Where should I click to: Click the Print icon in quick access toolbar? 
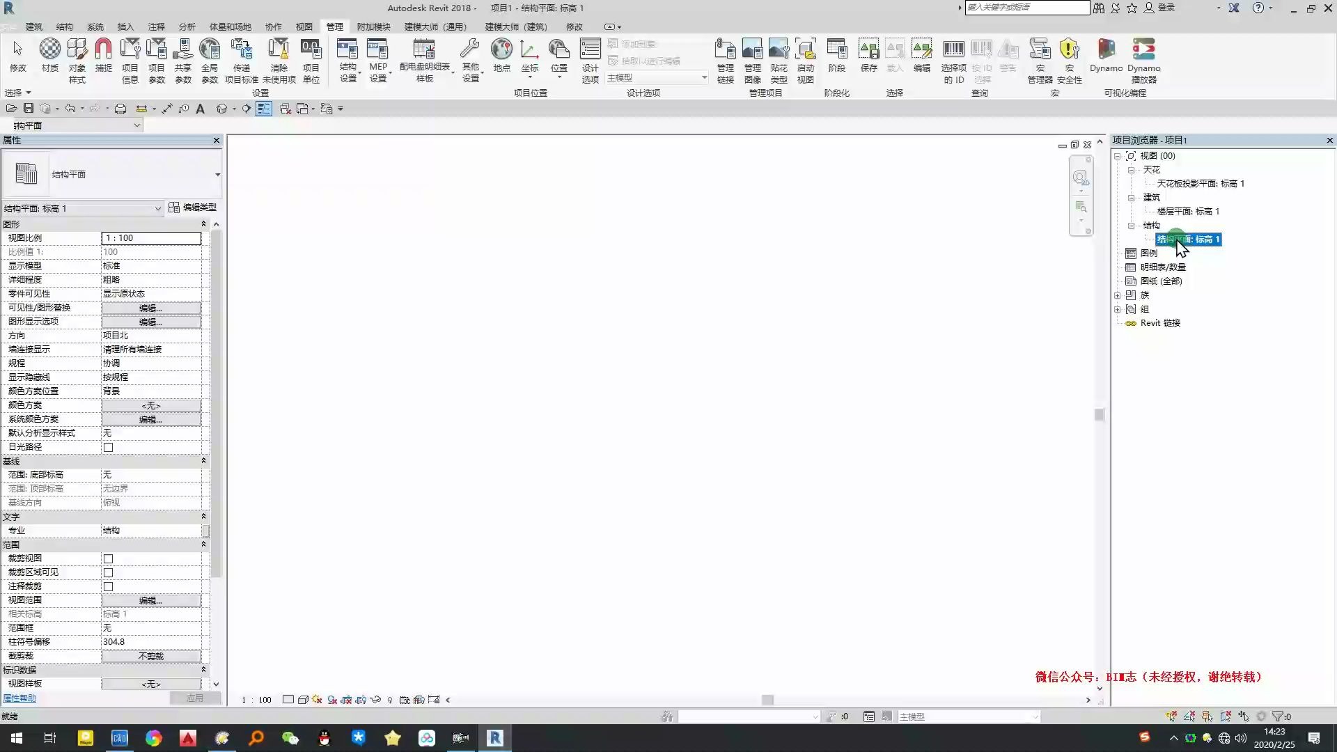pyautogui.click(x=120, y=109)
